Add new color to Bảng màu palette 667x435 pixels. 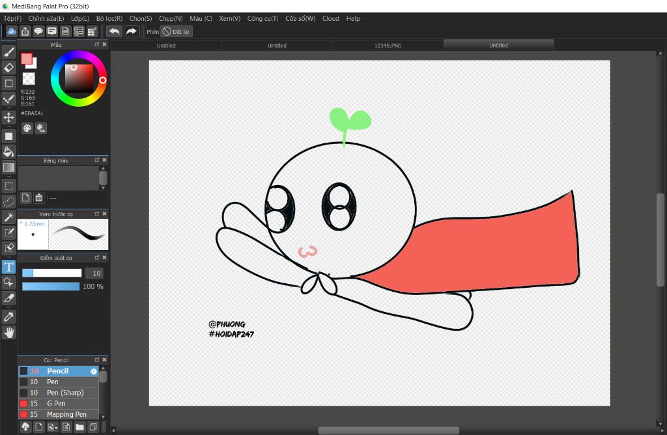(x=25, y=198)
